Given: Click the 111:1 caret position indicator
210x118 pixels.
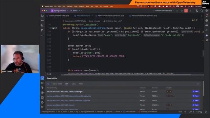Looking at the screenshot, I should [180, 112].
